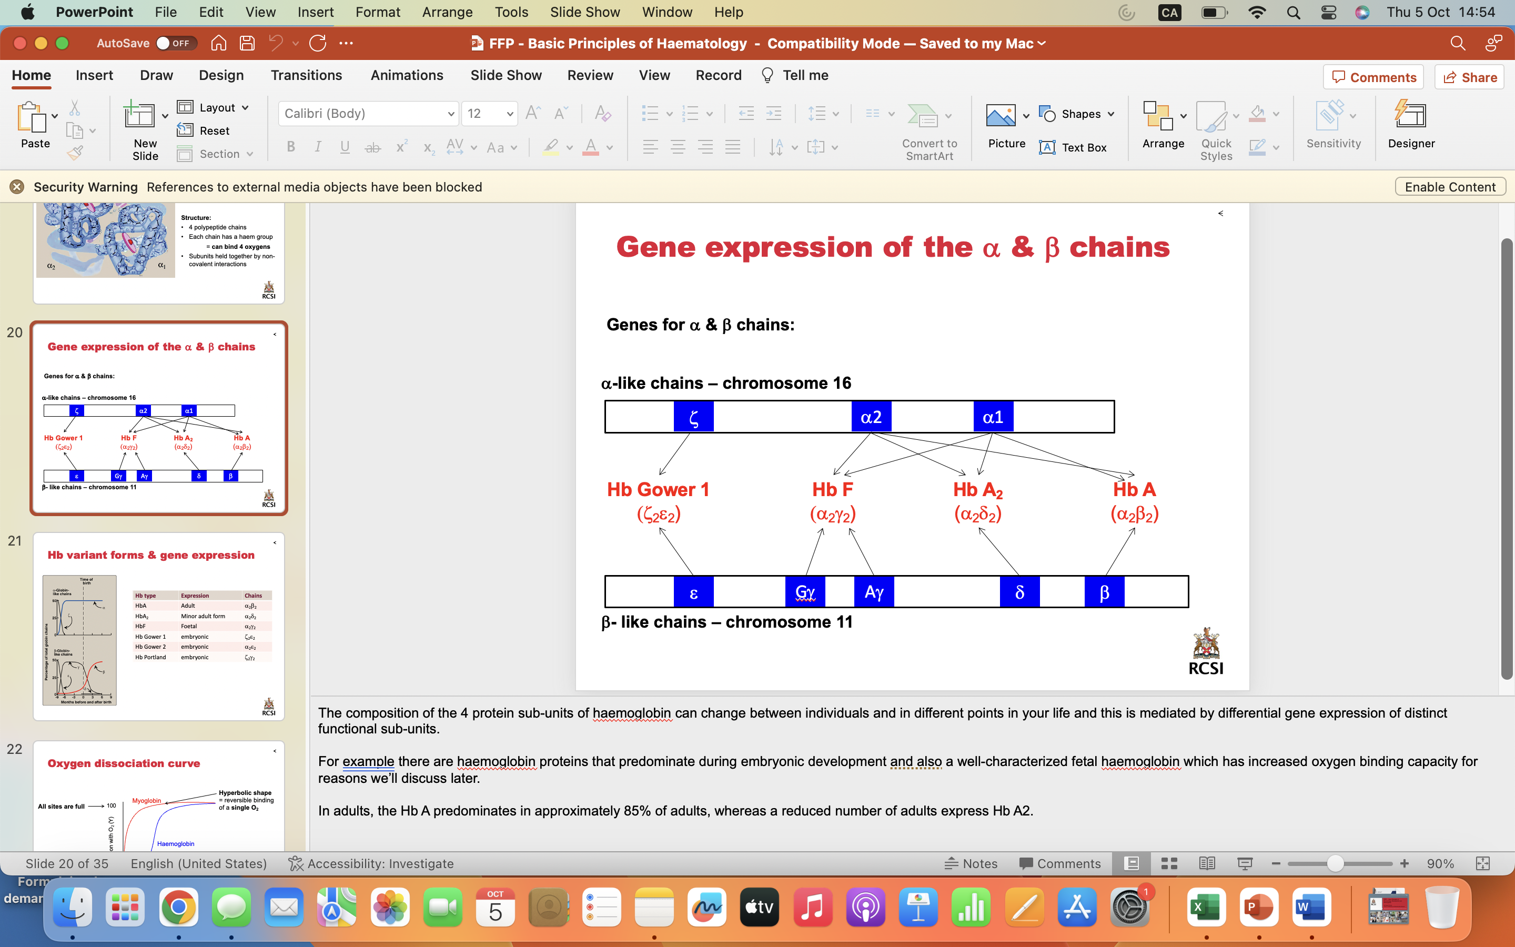This screenshot has height=947, width=1515.
Task: Apply strikethrough formatting
Action: pos(373,147)
